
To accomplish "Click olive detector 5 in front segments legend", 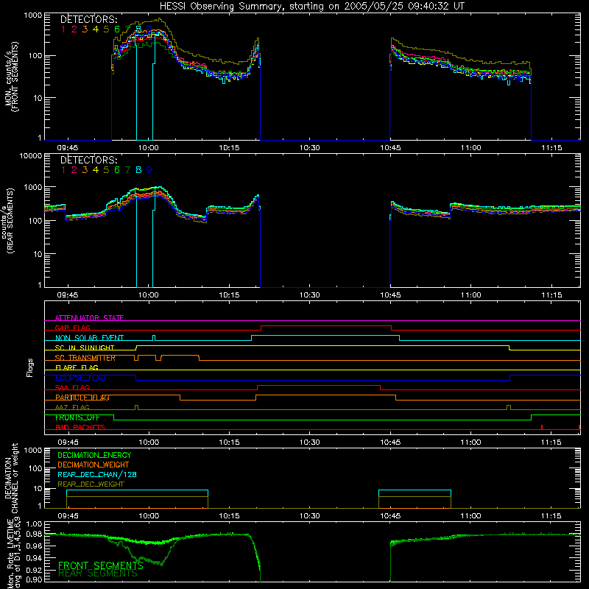I will pyautogui.click(x=106, y=29).
